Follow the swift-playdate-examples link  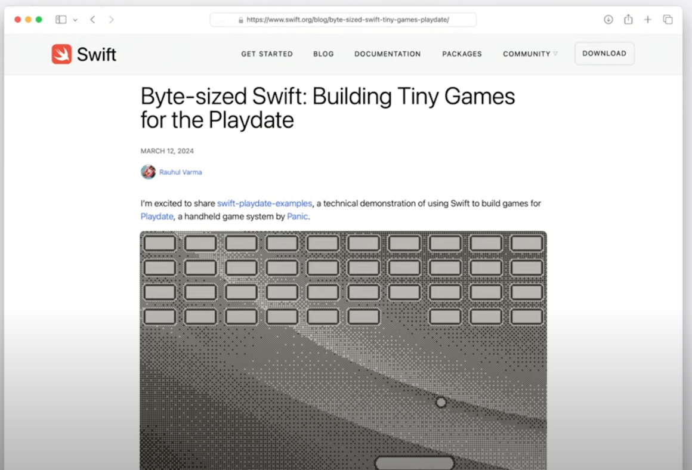coord(264,203)
